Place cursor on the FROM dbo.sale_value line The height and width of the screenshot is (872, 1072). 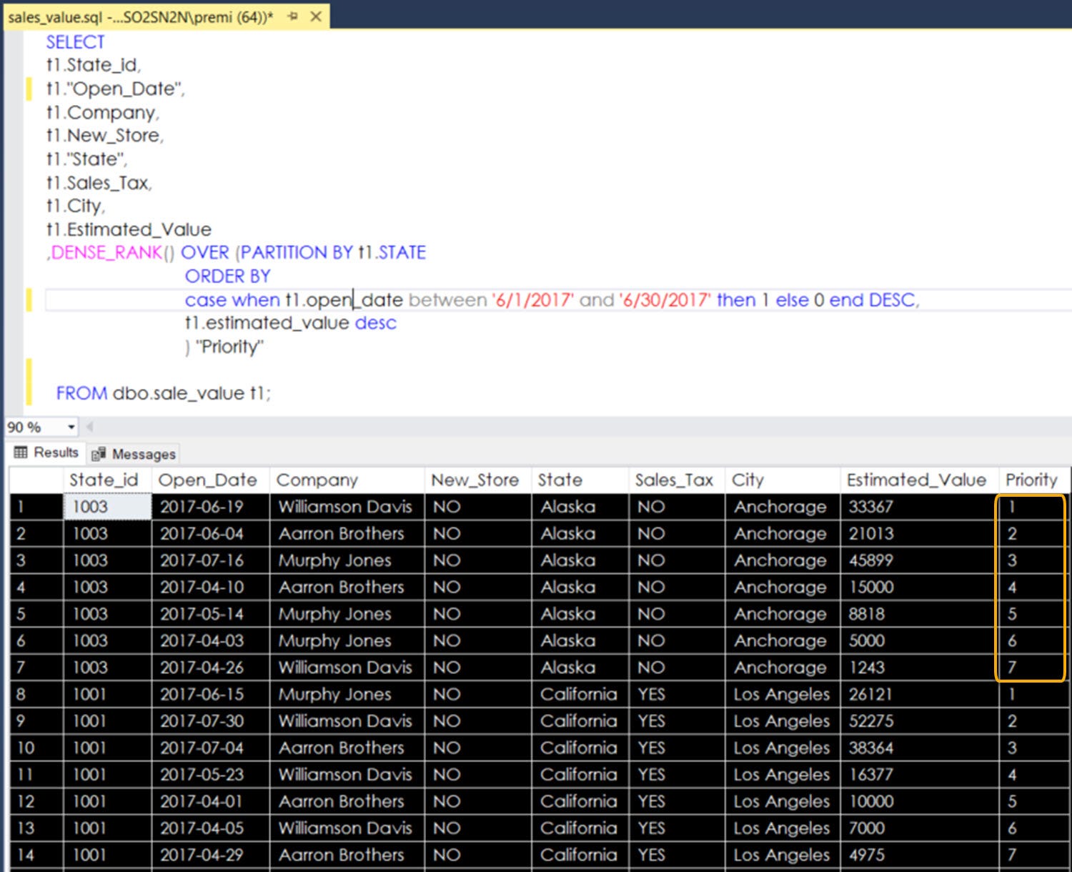click(164, 393)
